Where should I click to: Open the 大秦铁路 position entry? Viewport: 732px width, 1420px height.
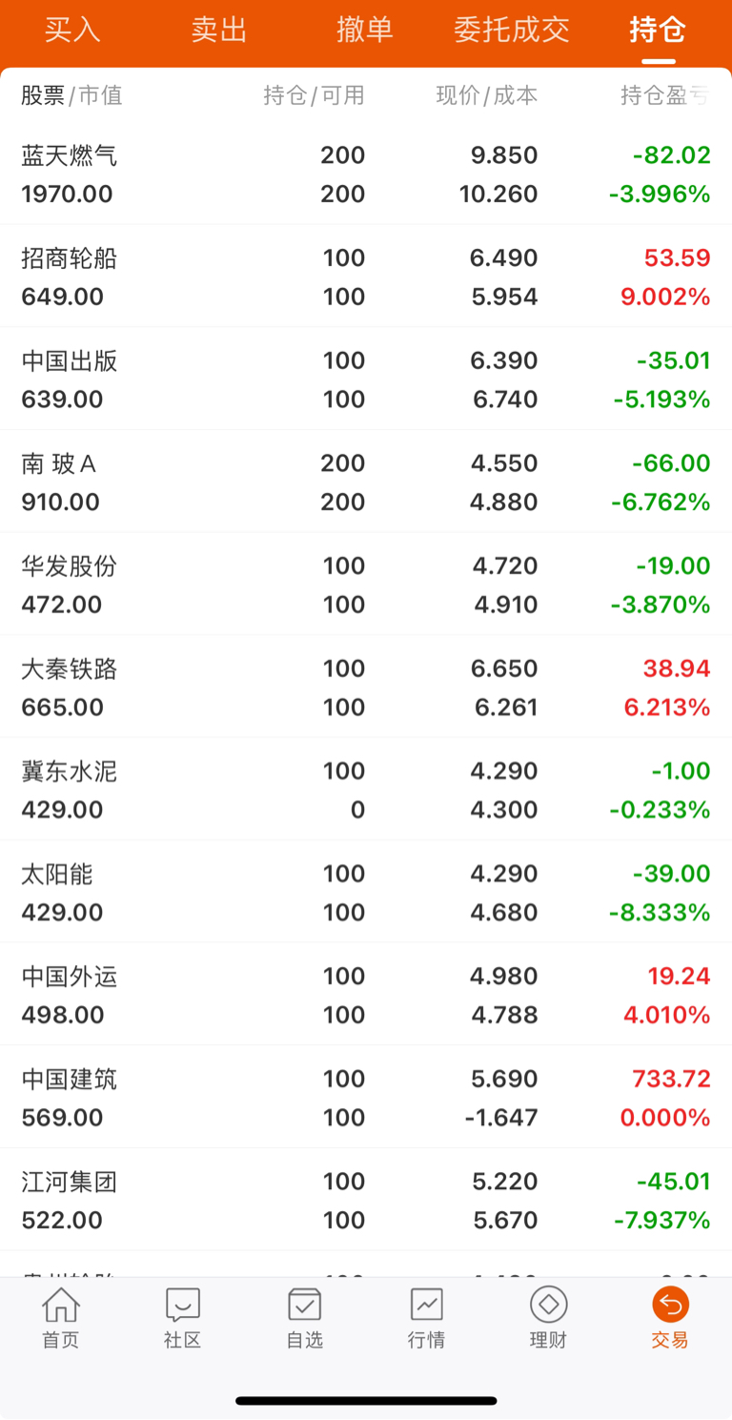(366, 687)
